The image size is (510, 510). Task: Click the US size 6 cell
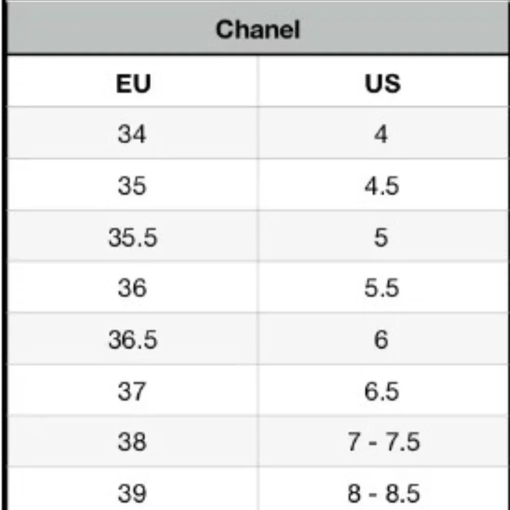[x=381, y=340]
